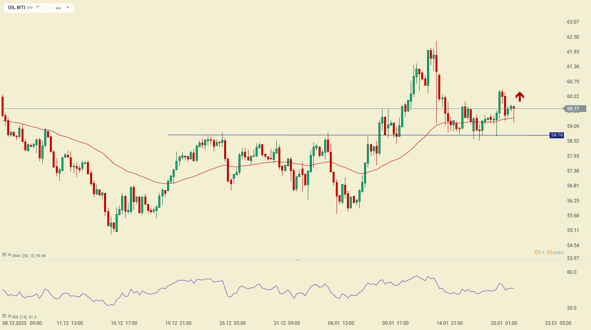The image size is (591, 330).
Task: Open RSI indicator settings icon
Action: [4, 316]
